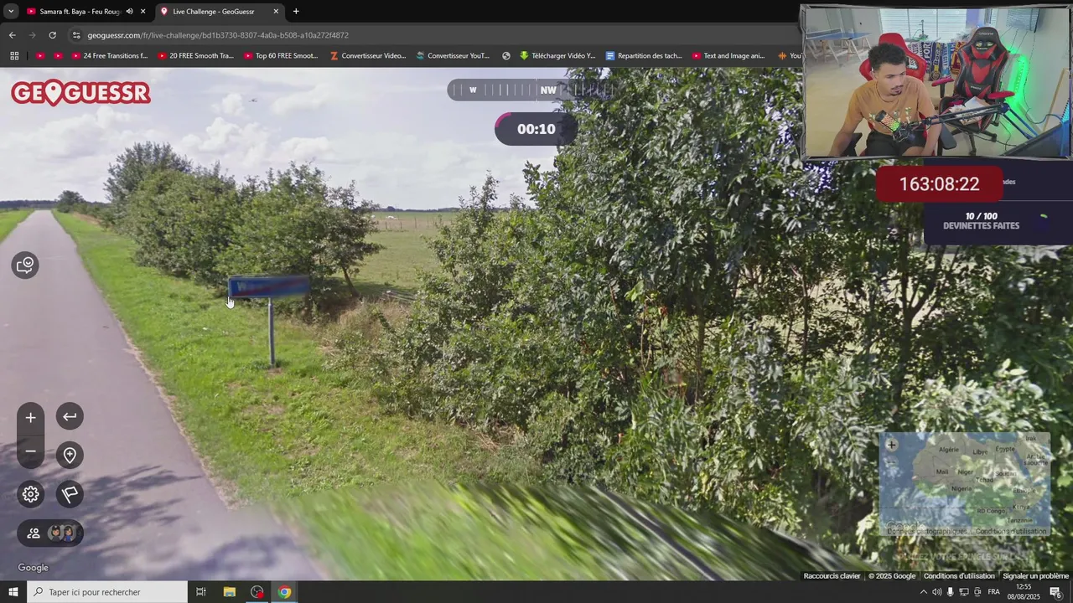This screenshot has width=1073, height=603.
Task: Click the compass heading bar
Action: (536, 90)
